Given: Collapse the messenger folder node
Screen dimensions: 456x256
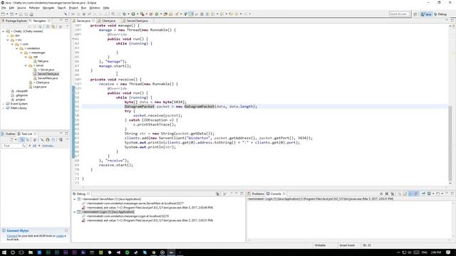Looking at the screenshot, I should [x=21, y=53].
